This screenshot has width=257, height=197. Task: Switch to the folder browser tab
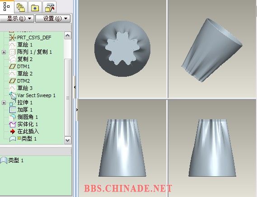click(21, 7)
